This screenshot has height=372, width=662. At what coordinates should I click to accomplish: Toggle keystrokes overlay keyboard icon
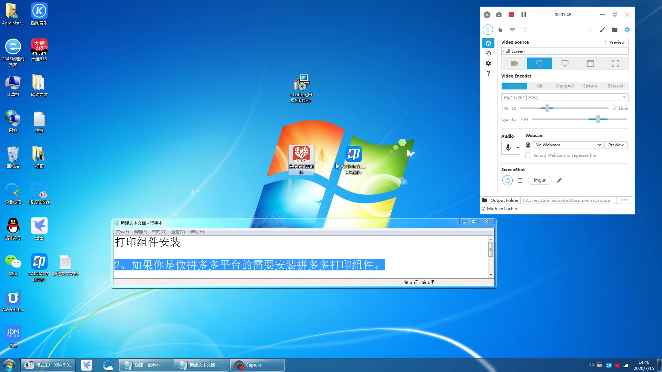(x=513, y=30)
